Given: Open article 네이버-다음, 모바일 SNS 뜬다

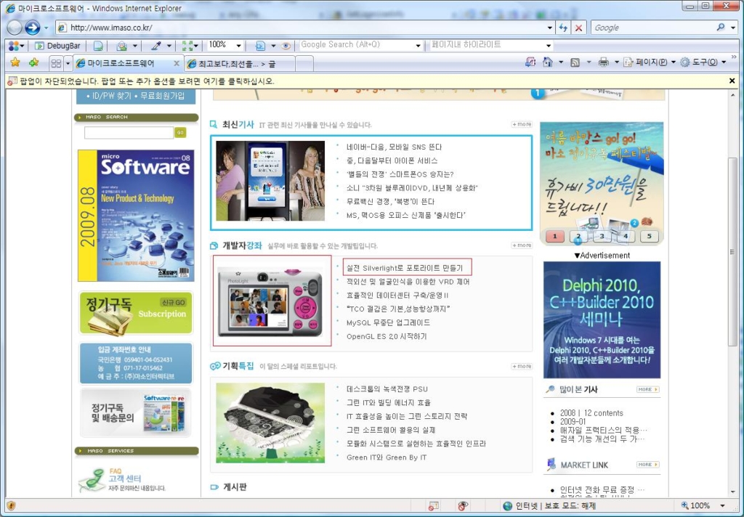Looking at the screenshot, I should [x=394, y=147].
